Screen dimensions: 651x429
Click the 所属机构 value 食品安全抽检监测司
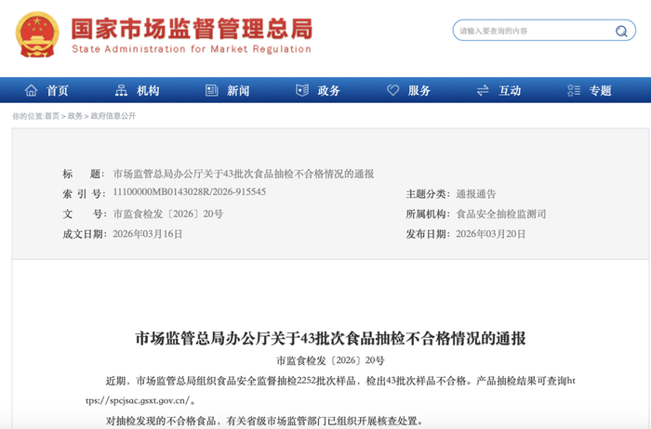click(x=501, y=214)
